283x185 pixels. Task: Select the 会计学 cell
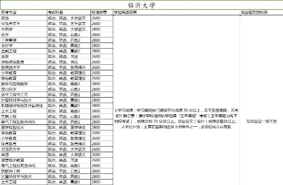tap(24, 45)
